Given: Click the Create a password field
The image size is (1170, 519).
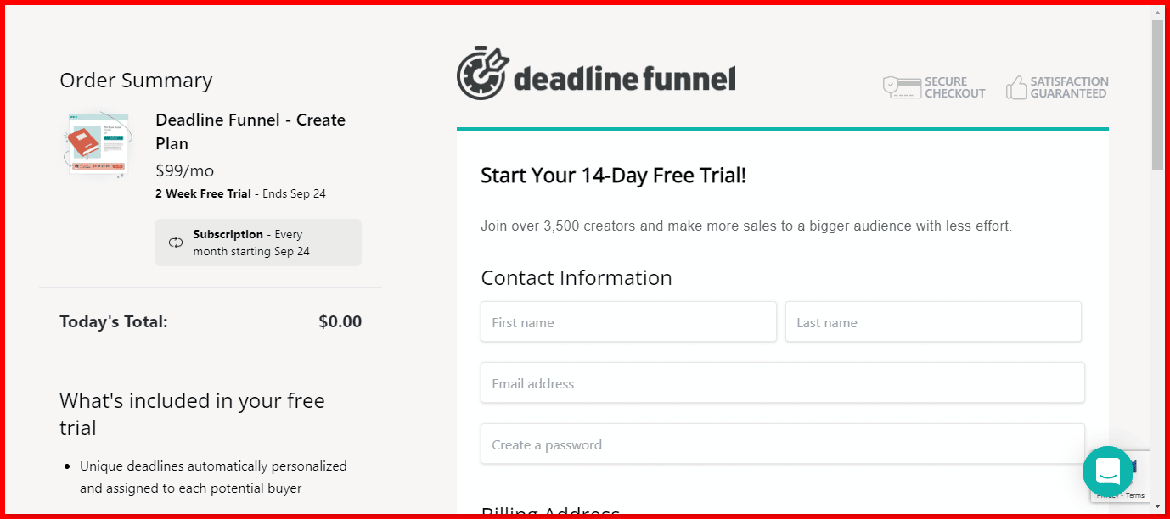Looking at the screenshot, I should tap(783, 444).
